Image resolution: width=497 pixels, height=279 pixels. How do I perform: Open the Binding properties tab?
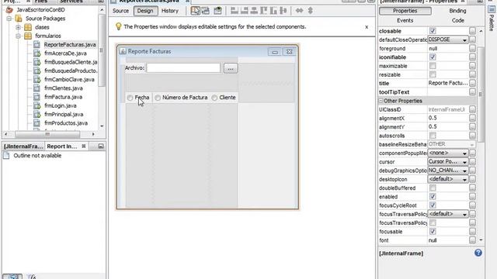coord(457,11)
